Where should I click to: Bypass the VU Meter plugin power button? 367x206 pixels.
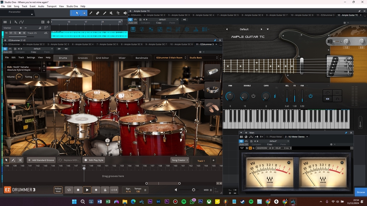click(x=241, y=141)
